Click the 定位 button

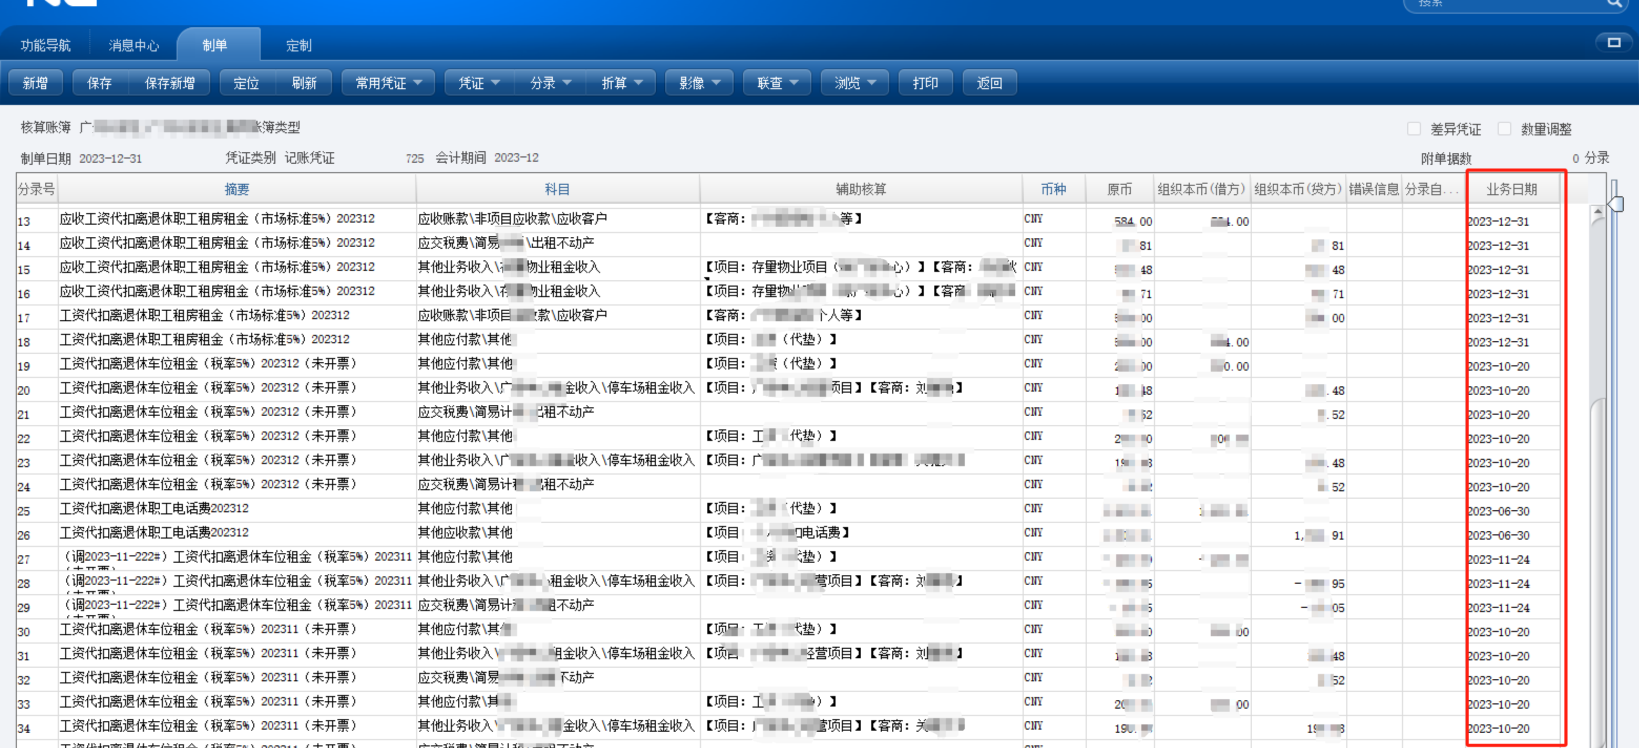246,82
